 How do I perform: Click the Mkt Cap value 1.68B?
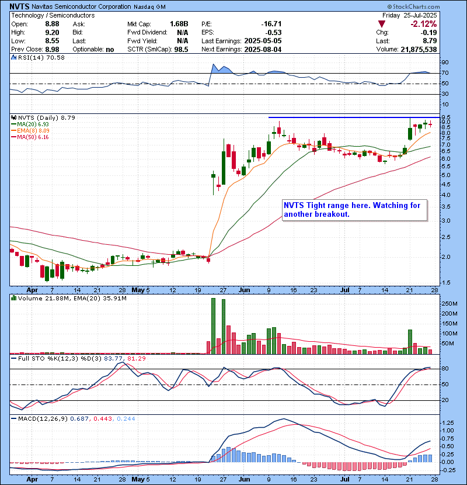pyautogui.click(x=179, y=24)
